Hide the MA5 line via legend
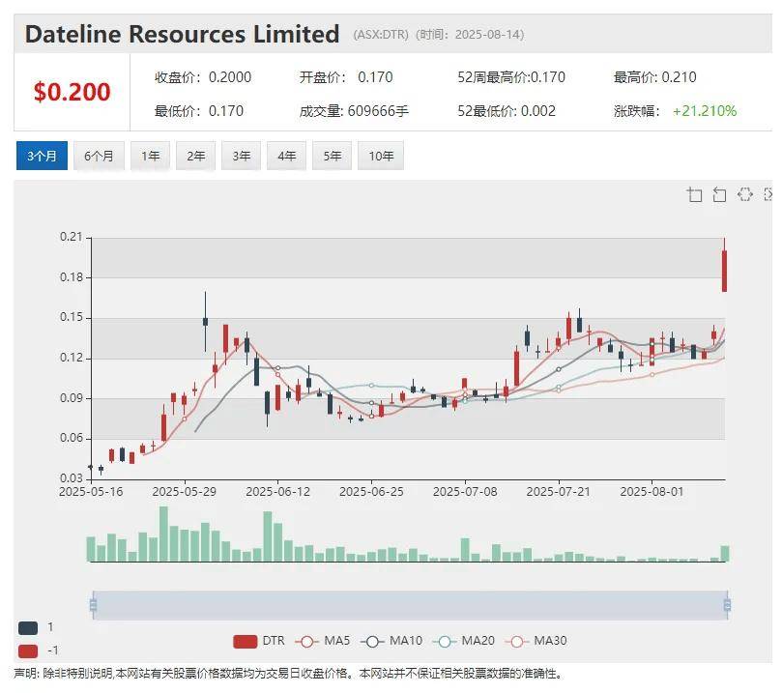The height and width of the screenshot is (693, 782). 323,641
